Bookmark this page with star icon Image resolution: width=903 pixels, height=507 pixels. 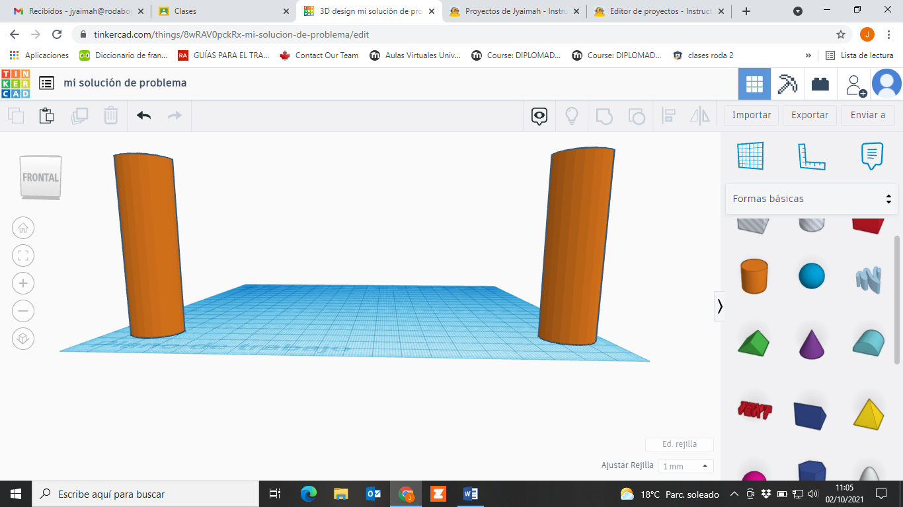click(x=841, y=34)
